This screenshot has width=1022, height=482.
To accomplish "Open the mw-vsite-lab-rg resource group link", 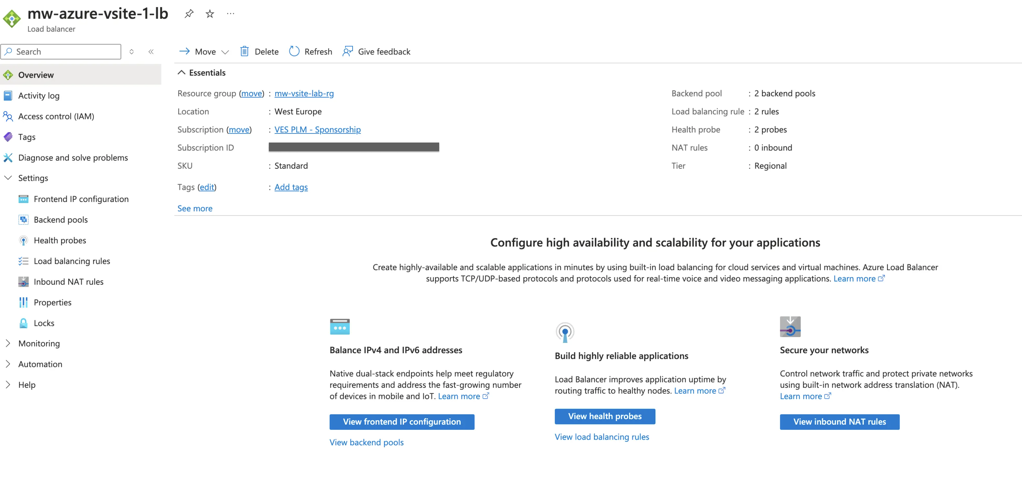I will [x=304, y=94].
